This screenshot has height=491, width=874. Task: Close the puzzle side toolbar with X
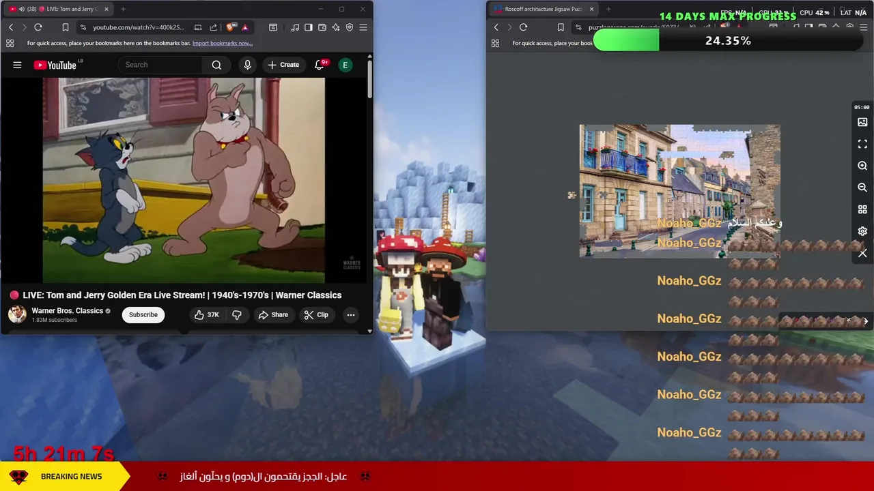[x=862, y=253]
